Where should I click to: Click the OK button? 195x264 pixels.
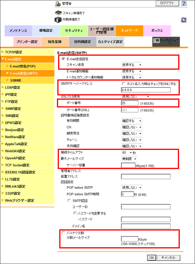[x=152, y=258]
